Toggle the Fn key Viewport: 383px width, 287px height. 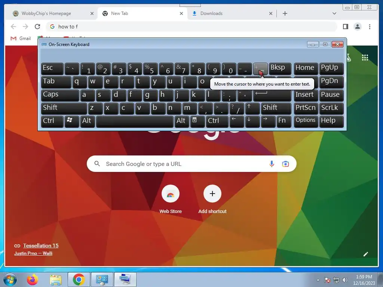[284, 121]
